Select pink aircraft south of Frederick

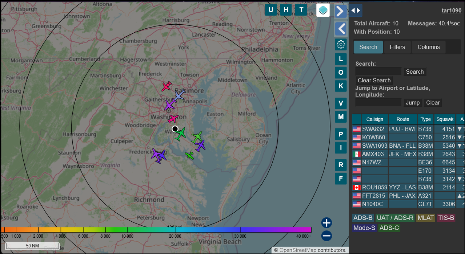pos(167,86)
